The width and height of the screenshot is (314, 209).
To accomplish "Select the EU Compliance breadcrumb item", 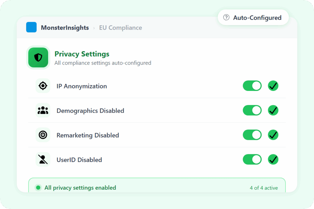I will click(121, 28).
